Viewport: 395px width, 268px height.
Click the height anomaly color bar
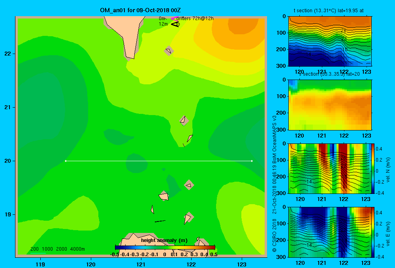click(165, 248)
